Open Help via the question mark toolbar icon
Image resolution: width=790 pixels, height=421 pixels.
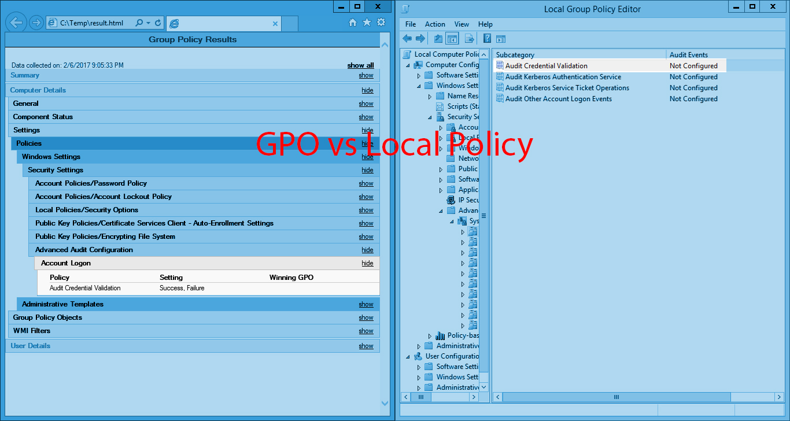(x=486, y=38)
